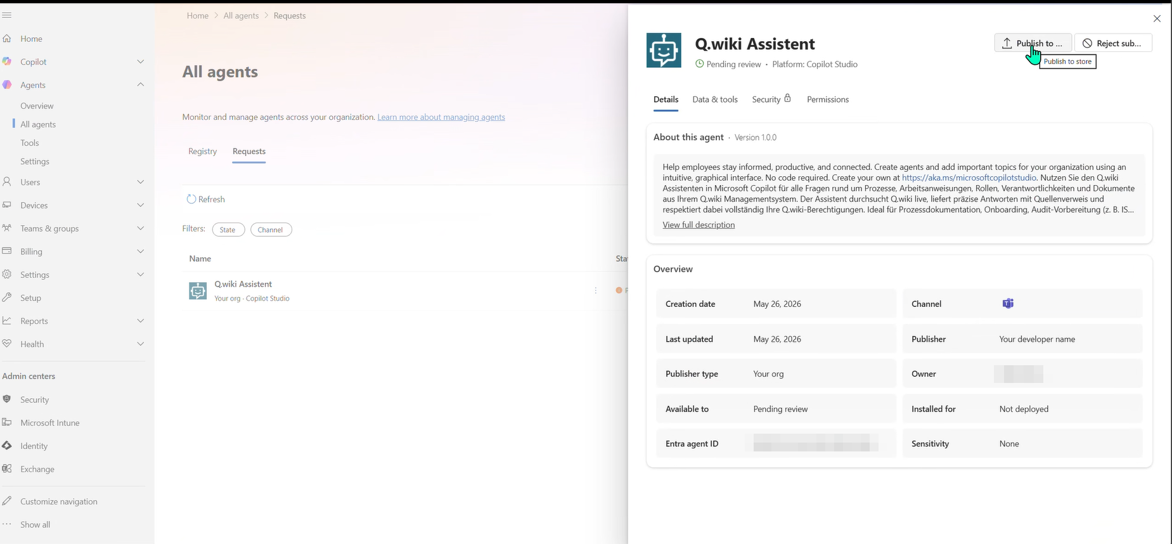The height and width of the screenshot is (544, 1172).
Task: Select the Requests tab
Action: tap(249, 151)
